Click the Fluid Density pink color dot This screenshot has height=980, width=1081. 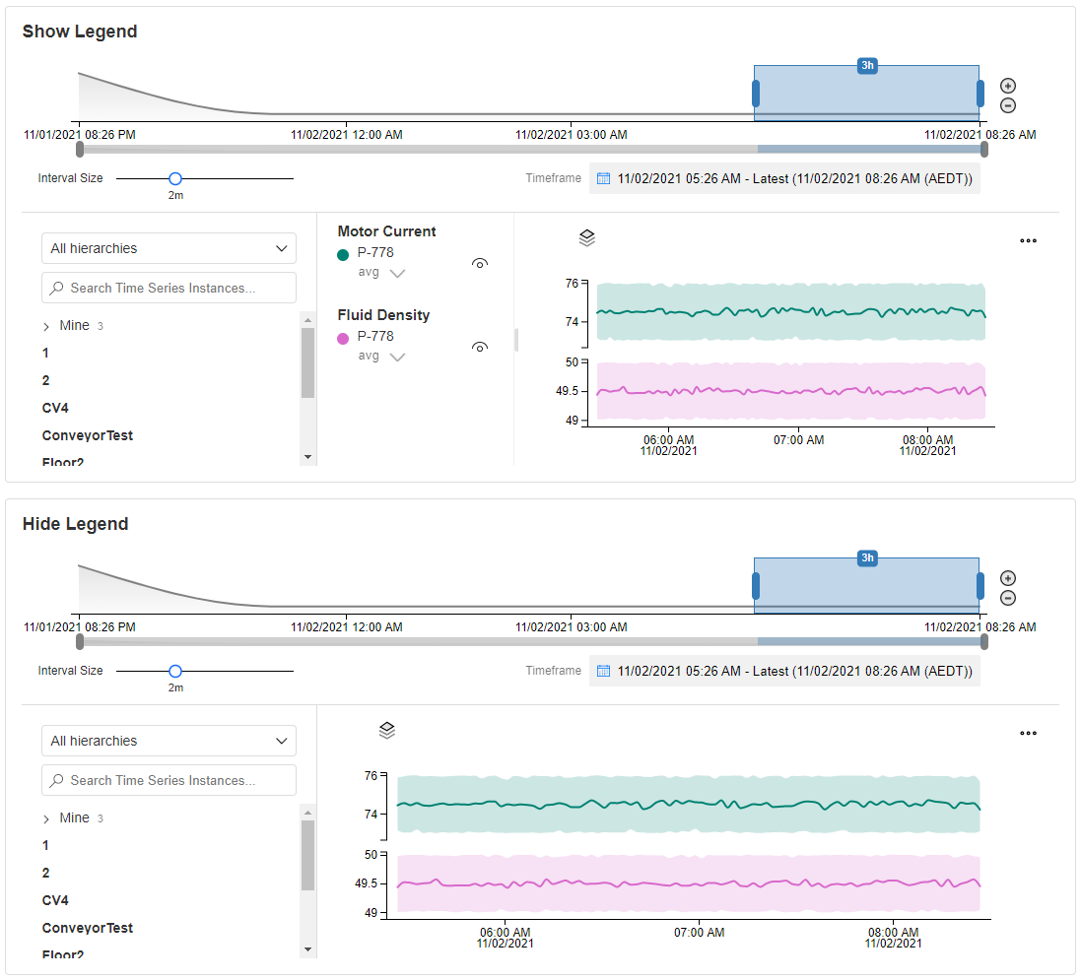tap(343, 339)
